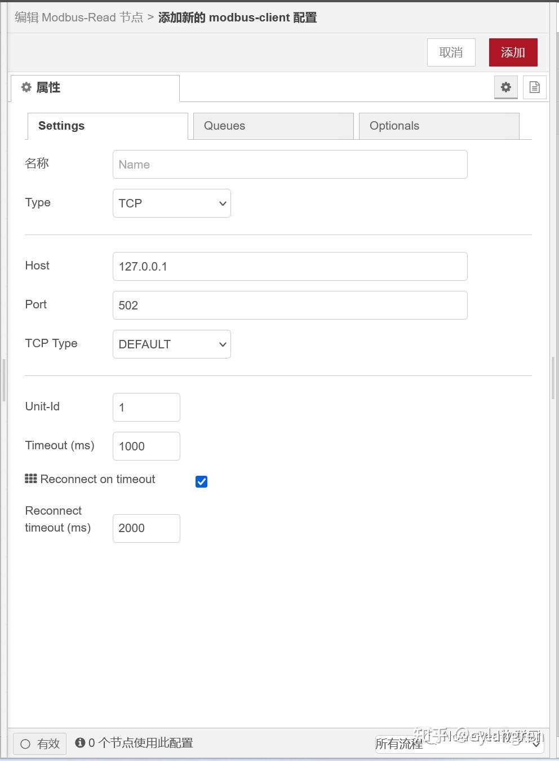This screenshot has height=761, width=559.
Task: Click the 取消 button to cancel
Action: (451, 52)
